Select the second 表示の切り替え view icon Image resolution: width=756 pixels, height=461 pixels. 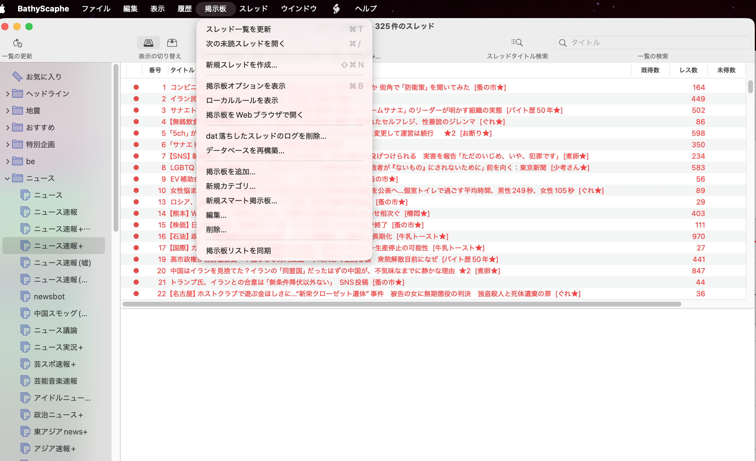pos(172,43)
